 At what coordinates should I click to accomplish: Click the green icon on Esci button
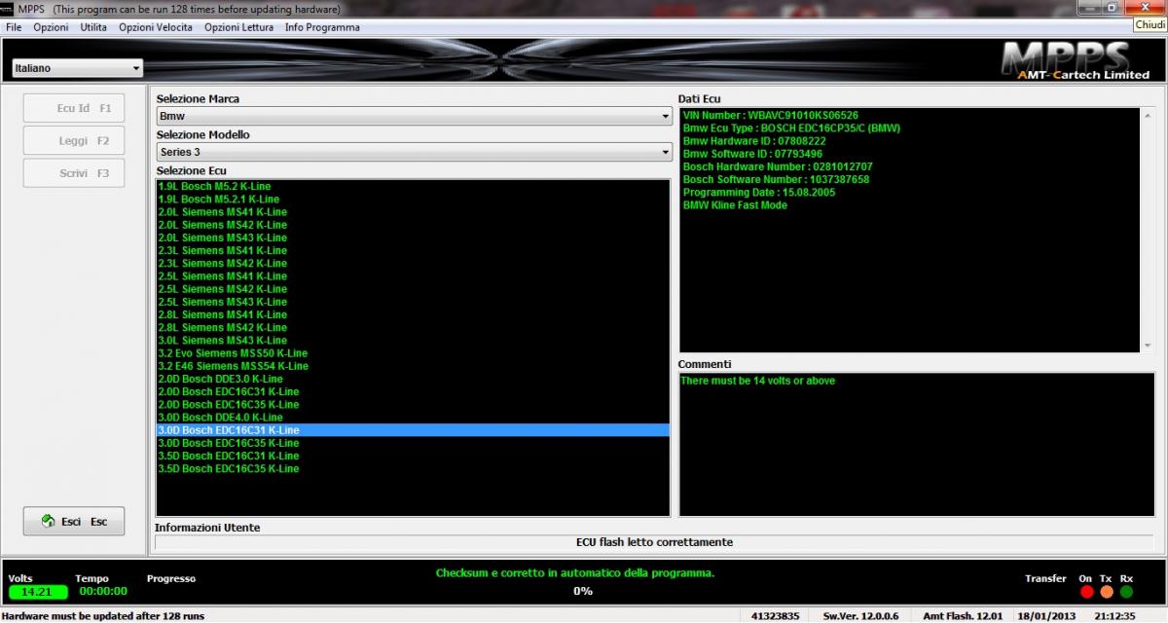tap(48, 522)
